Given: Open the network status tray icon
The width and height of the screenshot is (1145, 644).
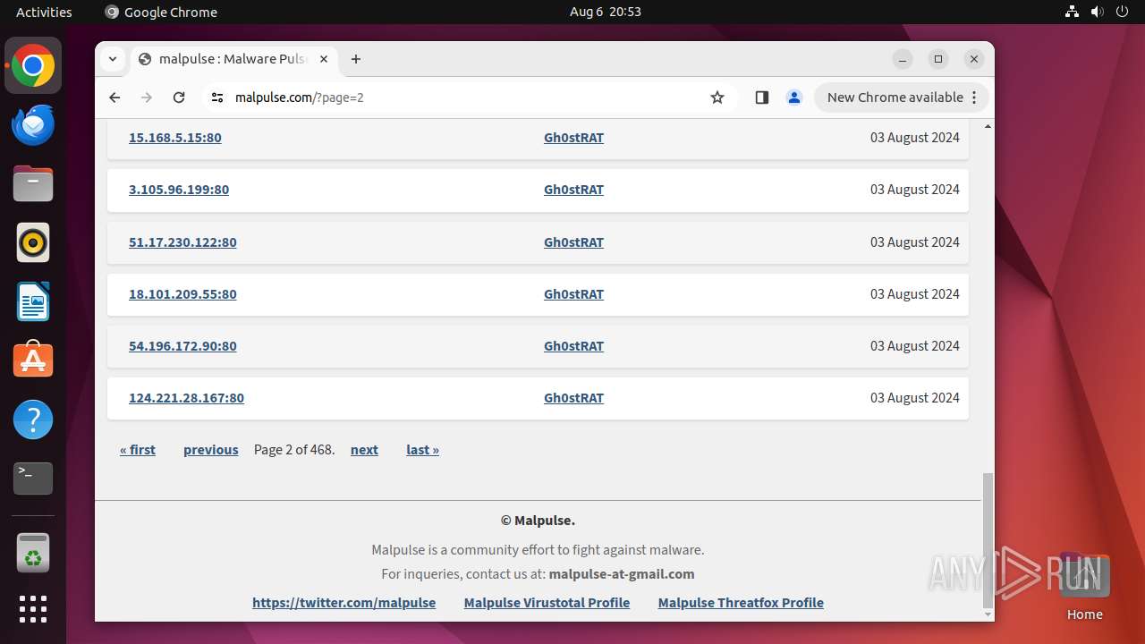Looking at the screenshot, I should pos(1072,12).
